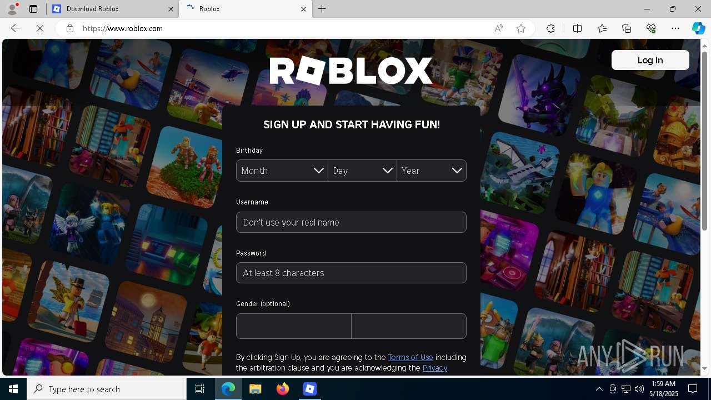Launch Firefox from the taskbar
Viewport: 711px width, 400px height.
(x=283, y=389)
